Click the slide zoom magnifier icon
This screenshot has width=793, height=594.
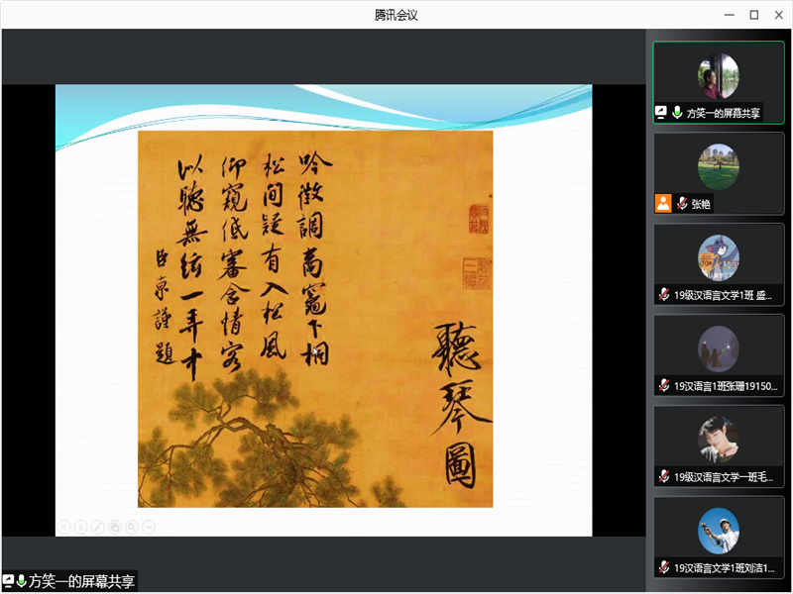[x=132, y=528]
